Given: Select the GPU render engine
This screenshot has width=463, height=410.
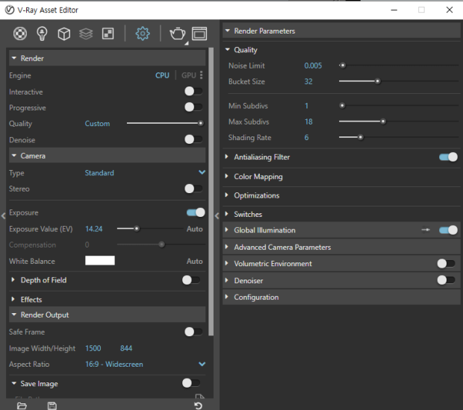Looking at the screenshot, I should [188, 75].
